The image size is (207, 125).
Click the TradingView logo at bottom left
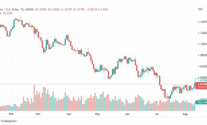(8, 121)
